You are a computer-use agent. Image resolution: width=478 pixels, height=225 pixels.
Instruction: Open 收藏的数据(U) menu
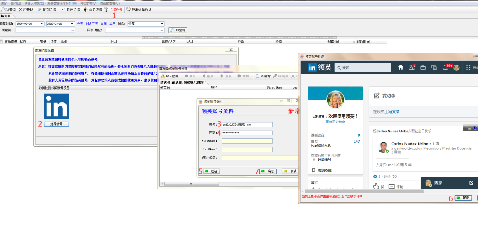pyautogui.click(x=110, y=3)
